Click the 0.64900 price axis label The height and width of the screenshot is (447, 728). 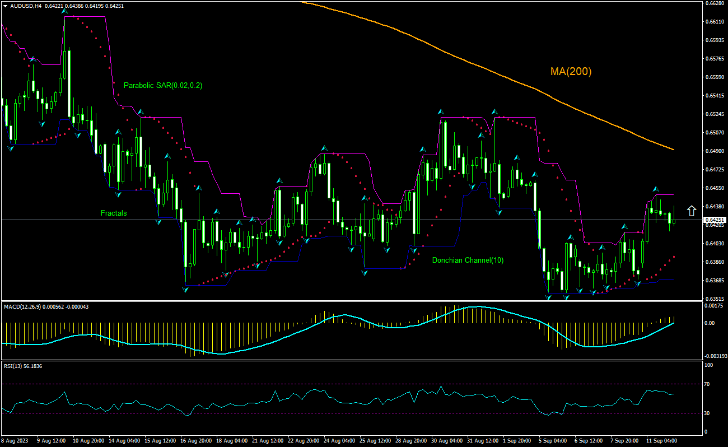[715, 151]
